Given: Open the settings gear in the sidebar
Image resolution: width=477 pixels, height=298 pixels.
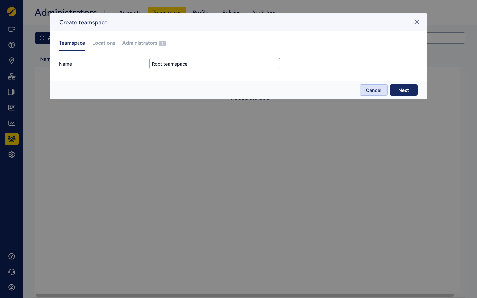Looking at the screenshot, I should click(12, 155).
